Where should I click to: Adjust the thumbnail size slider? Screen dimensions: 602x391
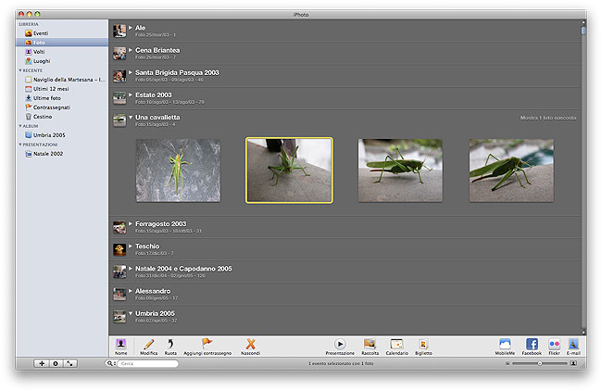tap(539, 363)
